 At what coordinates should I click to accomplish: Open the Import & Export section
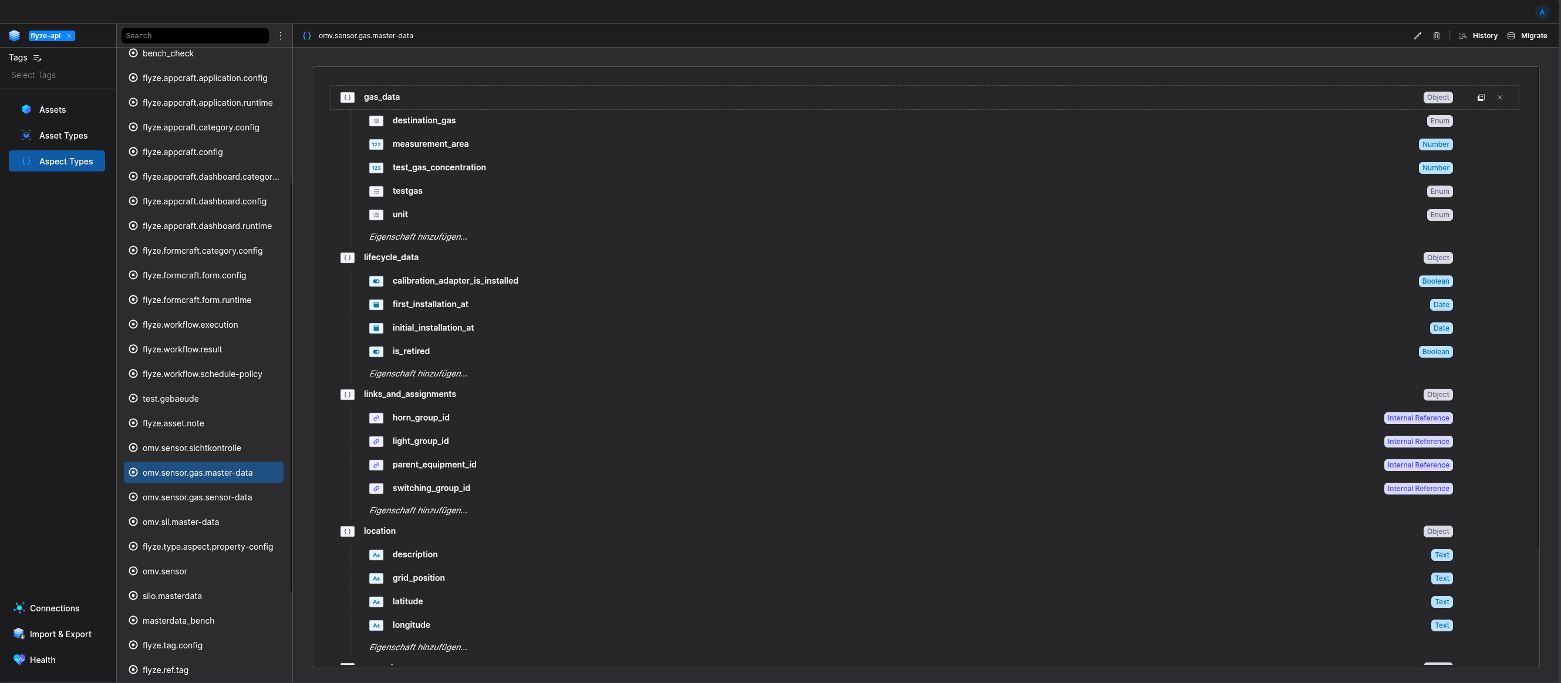click(x=60, y=634)
